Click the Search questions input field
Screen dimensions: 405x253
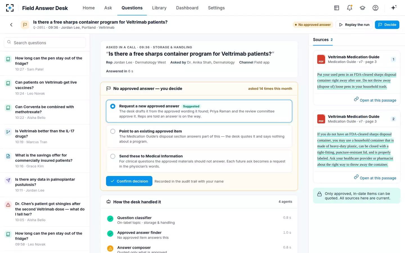click(x=45, y=42)
